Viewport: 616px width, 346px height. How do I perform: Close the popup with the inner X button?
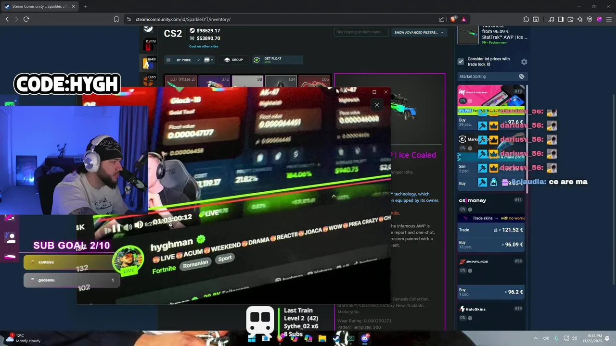click(377, 105)
